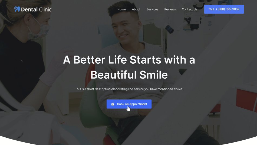The width and height of the screenshot is (257, 145).
Task: Open the Services navigation link
Action: point(152,9)
